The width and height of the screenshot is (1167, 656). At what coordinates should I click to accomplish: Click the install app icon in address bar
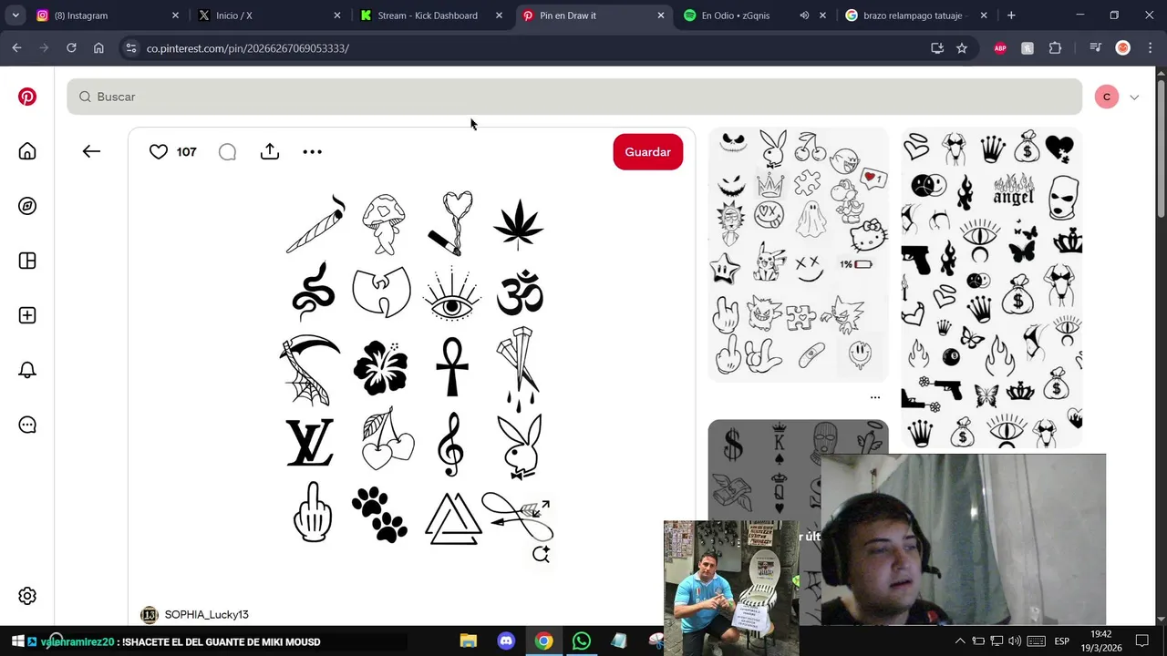click(x=936, y=48)
